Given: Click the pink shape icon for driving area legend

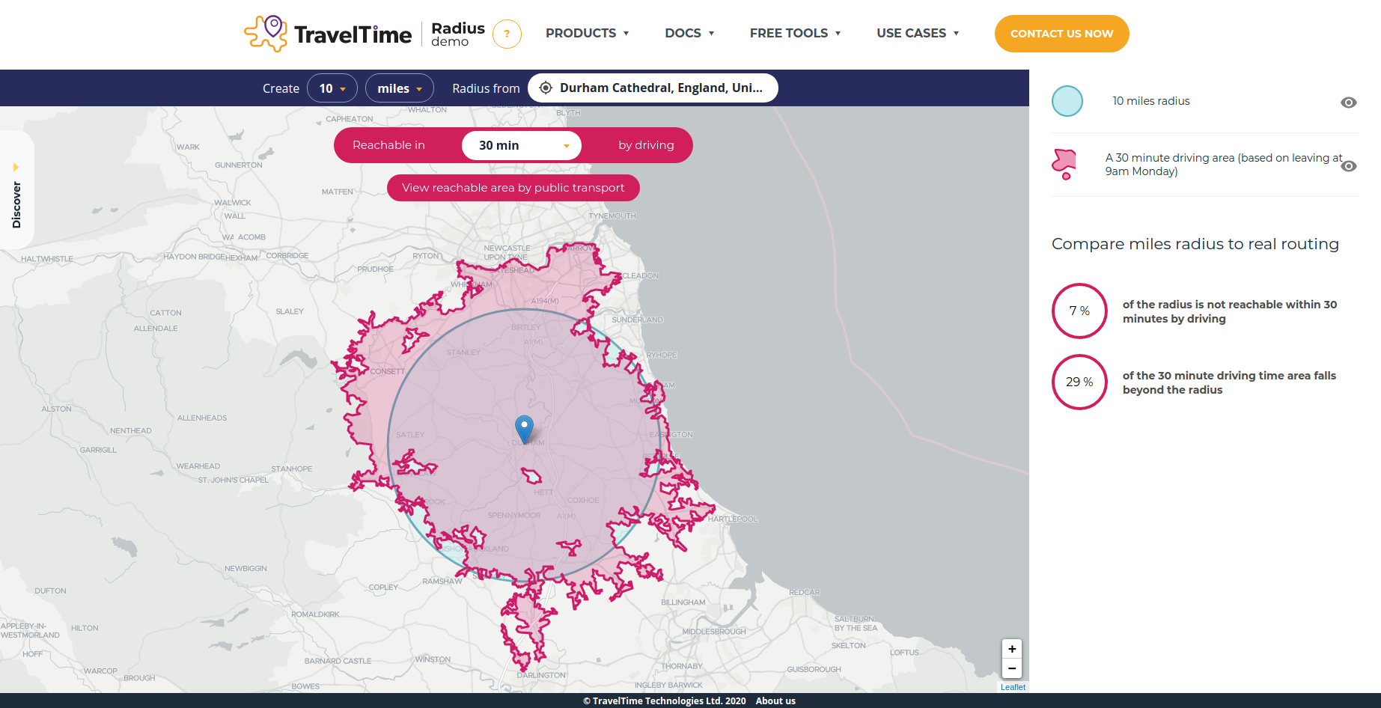Looking at the screenshot, I should [x=1066, y=163].
